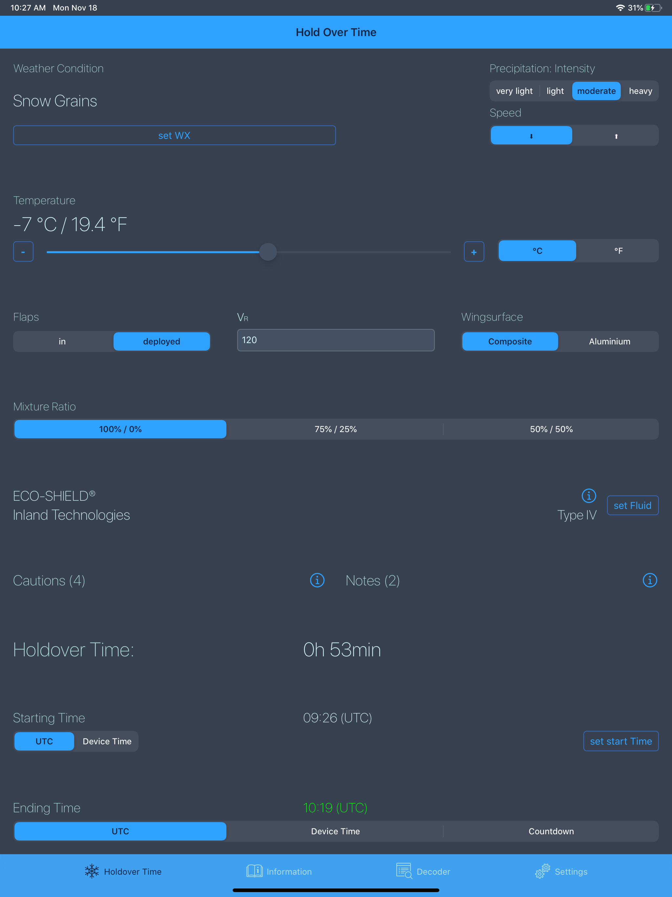The height and width of the screenshot is (897, 672).
Task: Select 75% / 25% mixture ratio
Action: pyautogui.click(x=335, y=428)
